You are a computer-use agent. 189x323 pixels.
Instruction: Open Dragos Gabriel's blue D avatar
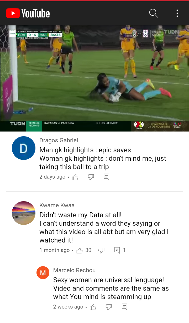pos(24,148)
